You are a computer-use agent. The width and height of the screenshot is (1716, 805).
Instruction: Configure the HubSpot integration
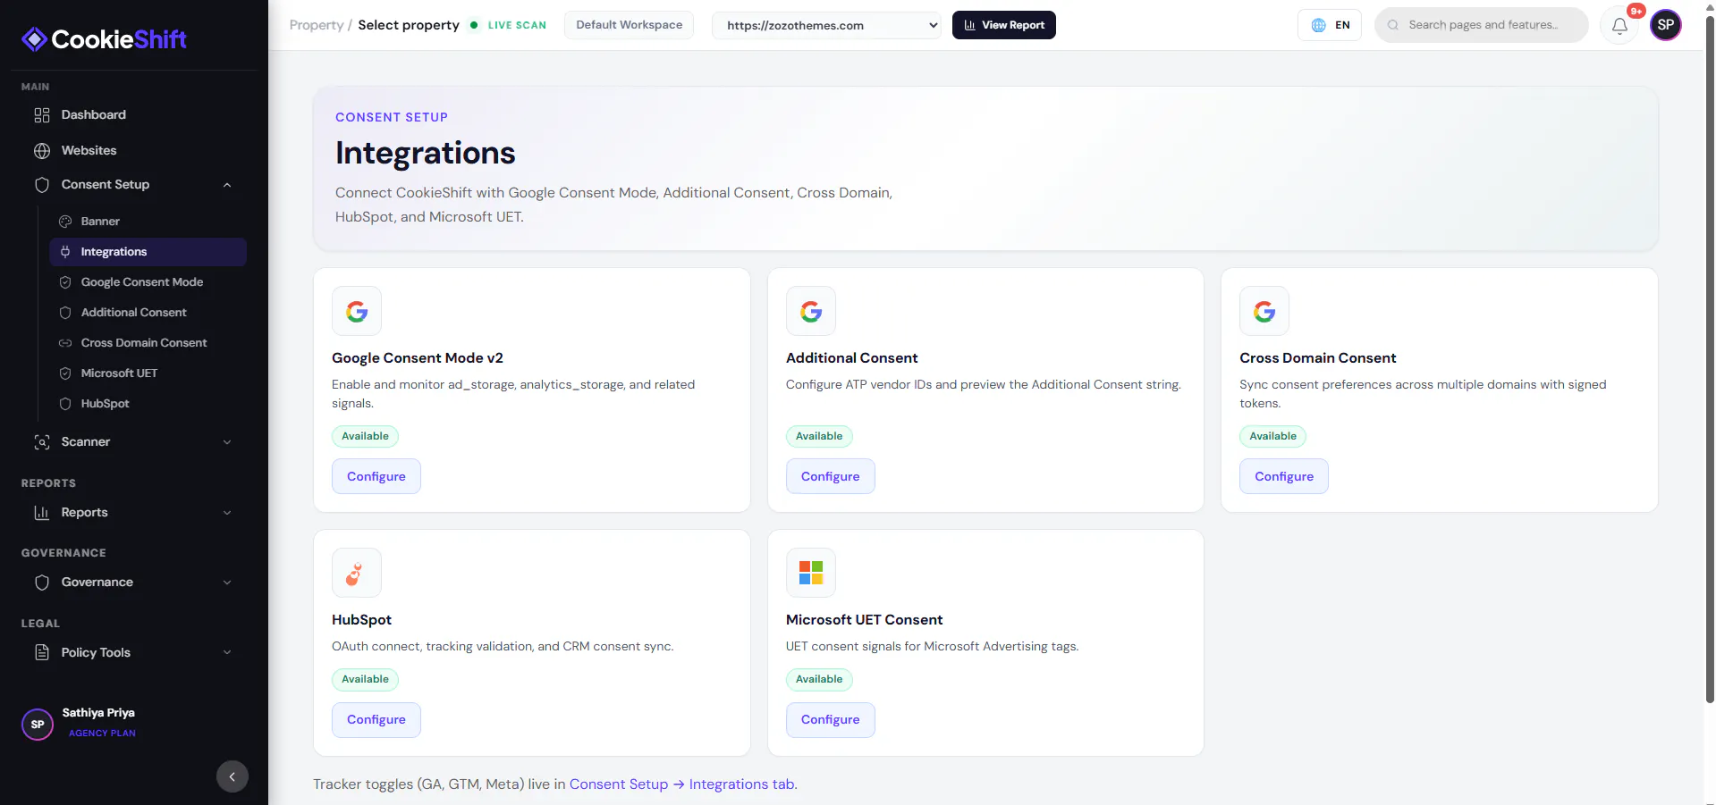tap(376, 720)
